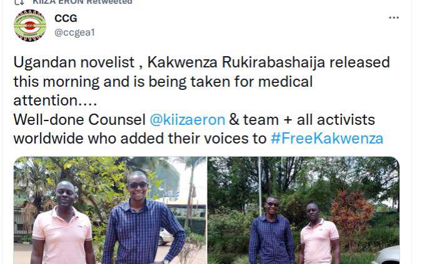The height and width of the screenshot is (264, 432).
Task: Click the CCG display name
Action: click(x=66, y=19)
